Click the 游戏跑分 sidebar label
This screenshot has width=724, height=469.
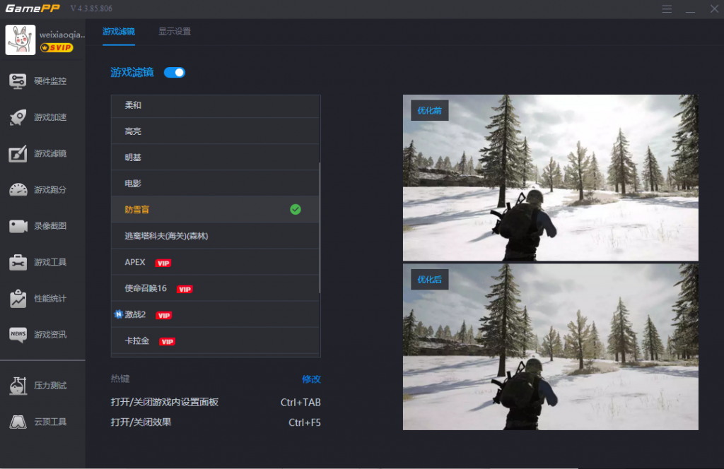50,189
